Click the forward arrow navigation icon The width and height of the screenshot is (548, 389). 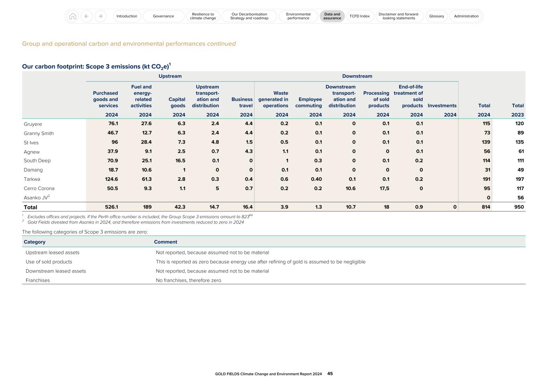tap(99, 16)
